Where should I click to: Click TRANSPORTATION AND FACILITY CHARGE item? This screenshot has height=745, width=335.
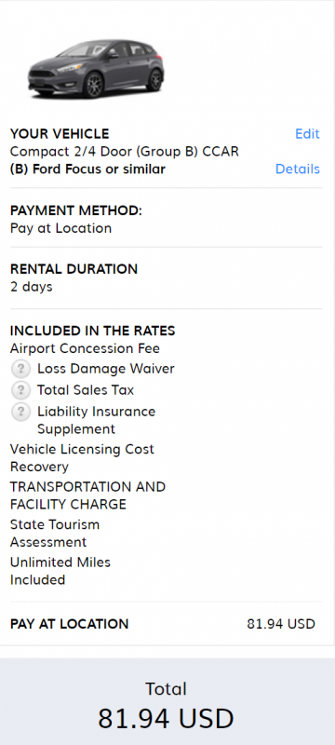click(87, 495)
